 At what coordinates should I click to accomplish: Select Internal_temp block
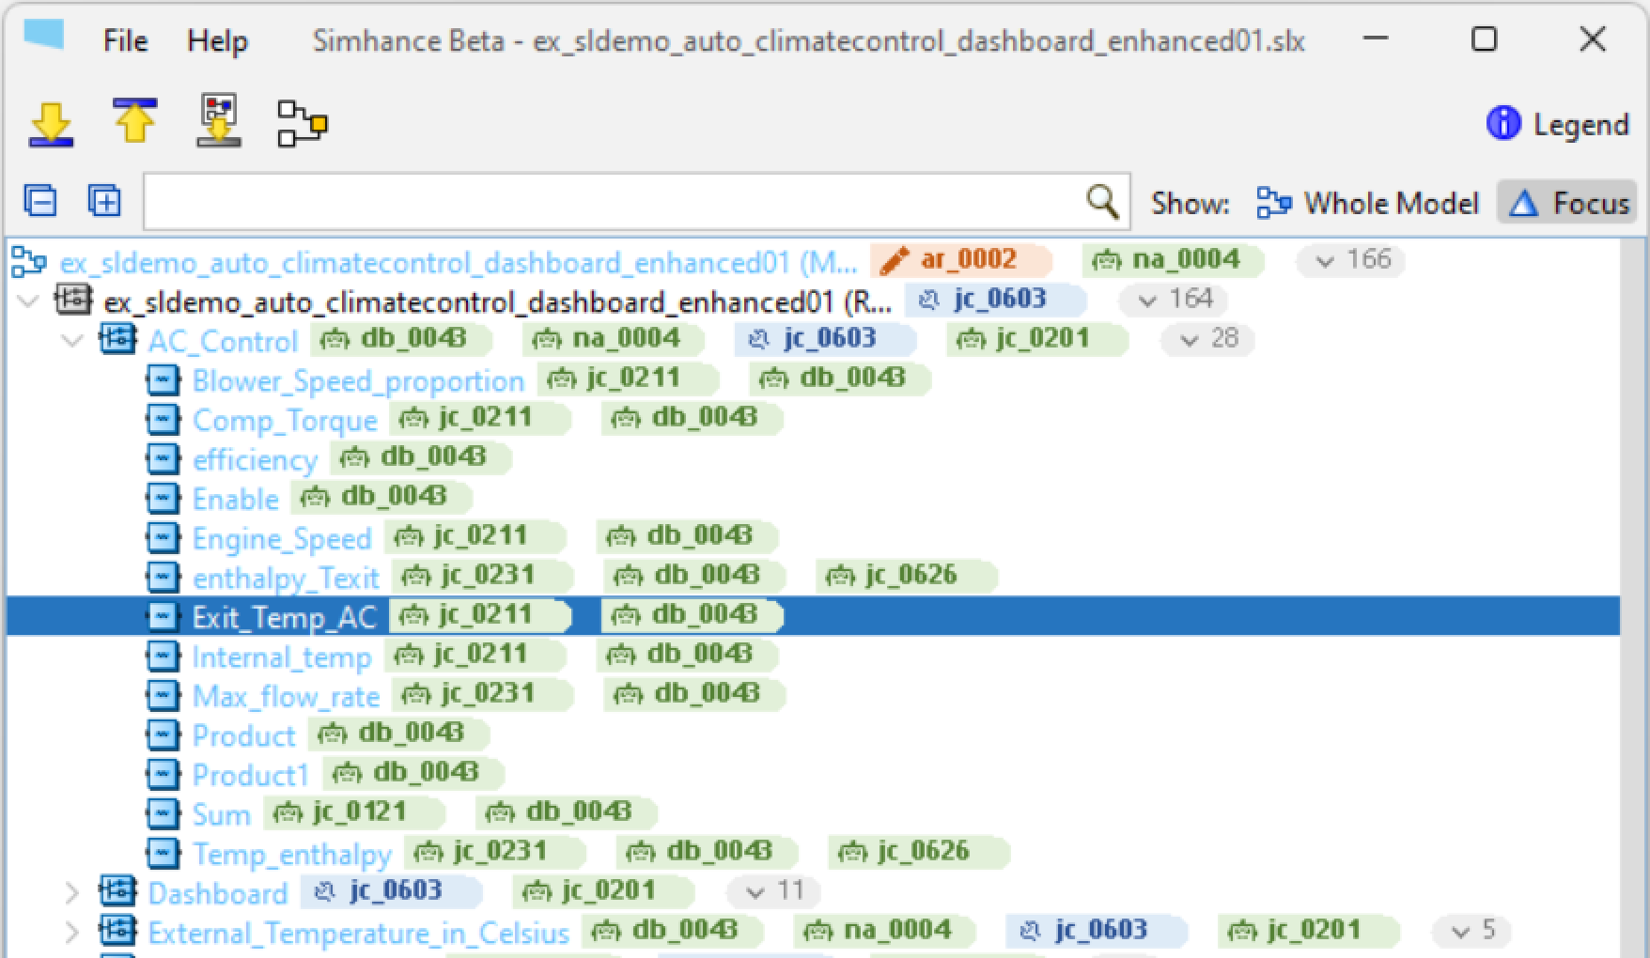282,657
